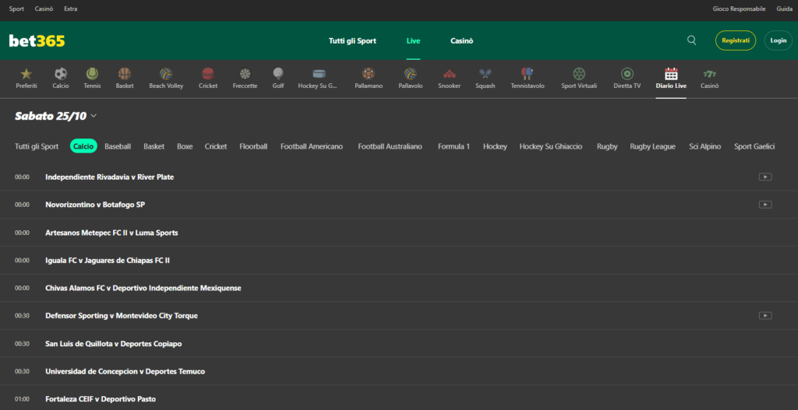Select the Preferiti star icon

26,74
